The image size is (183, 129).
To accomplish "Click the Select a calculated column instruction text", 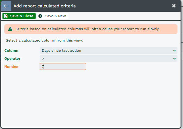I will coord(45,40).
